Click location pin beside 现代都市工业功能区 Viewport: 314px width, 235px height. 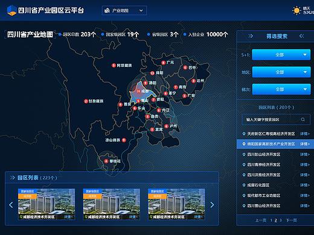[x=244, y=195]
